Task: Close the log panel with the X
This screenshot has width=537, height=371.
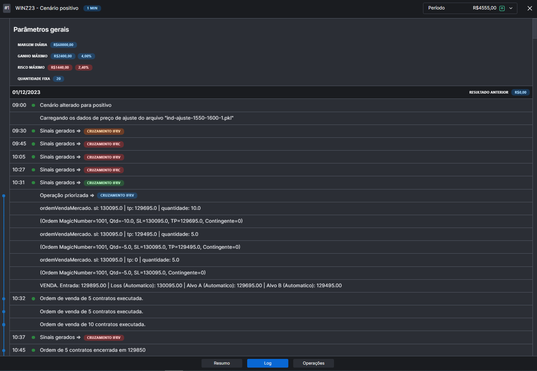Action: pos(529,8)
